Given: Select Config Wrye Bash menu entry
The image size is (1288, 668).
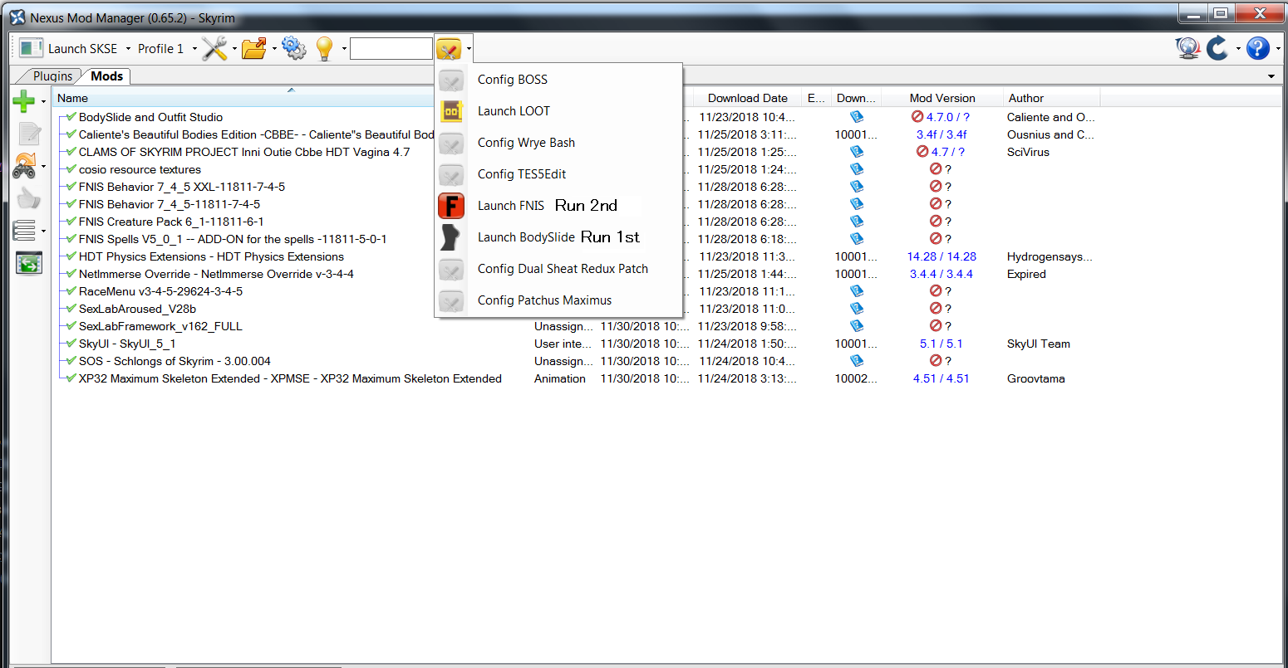Looking at the screenshot, I should pos(558,143).
